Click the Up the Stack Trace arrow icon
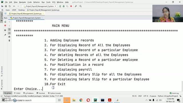This screenshot has width=183, height=103. 9,22
